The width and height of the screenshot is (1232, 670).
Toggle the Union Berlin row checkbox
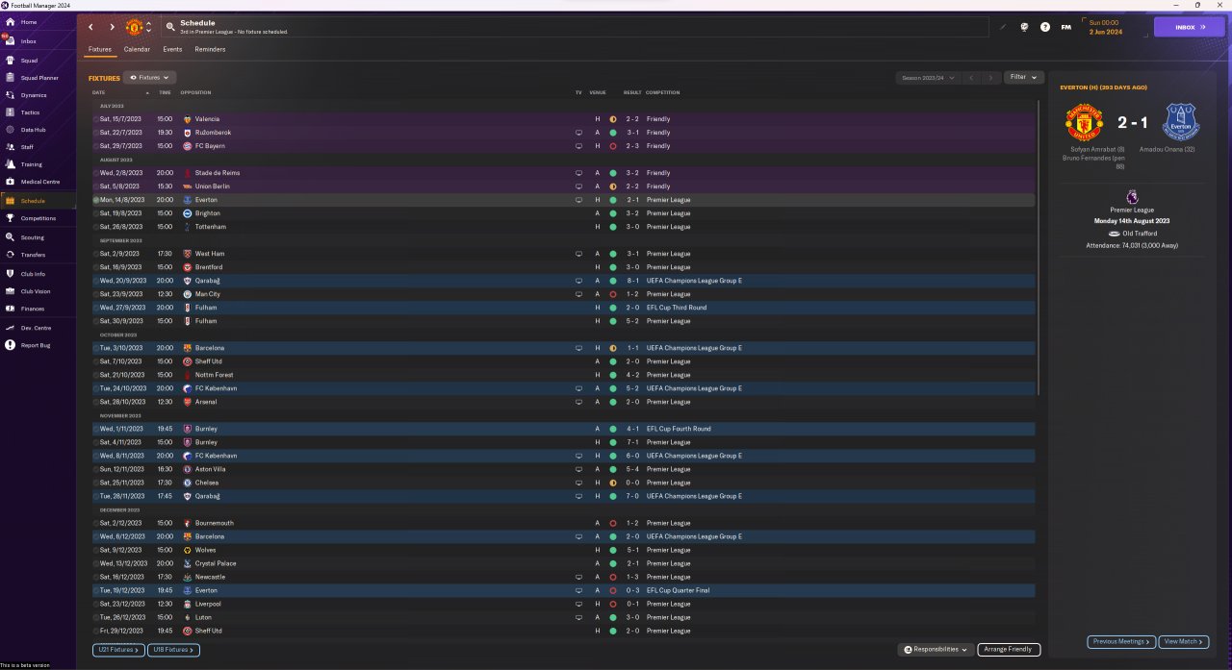coord(96,186)
